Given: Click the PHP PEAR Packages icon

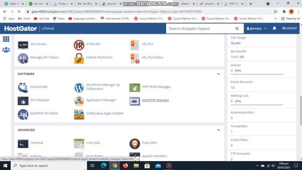Looking at the screenshot, I should coord(134,88).
